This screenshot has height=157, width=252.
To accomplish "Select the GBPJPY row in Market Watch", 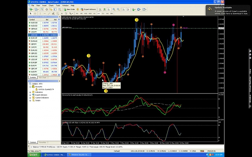I will click(43, 44).
